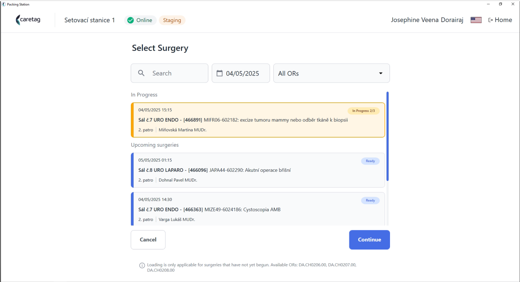Click the surgery list vertical scrollbar
This screenshot has height=282, width=520.
coord(388,136)
